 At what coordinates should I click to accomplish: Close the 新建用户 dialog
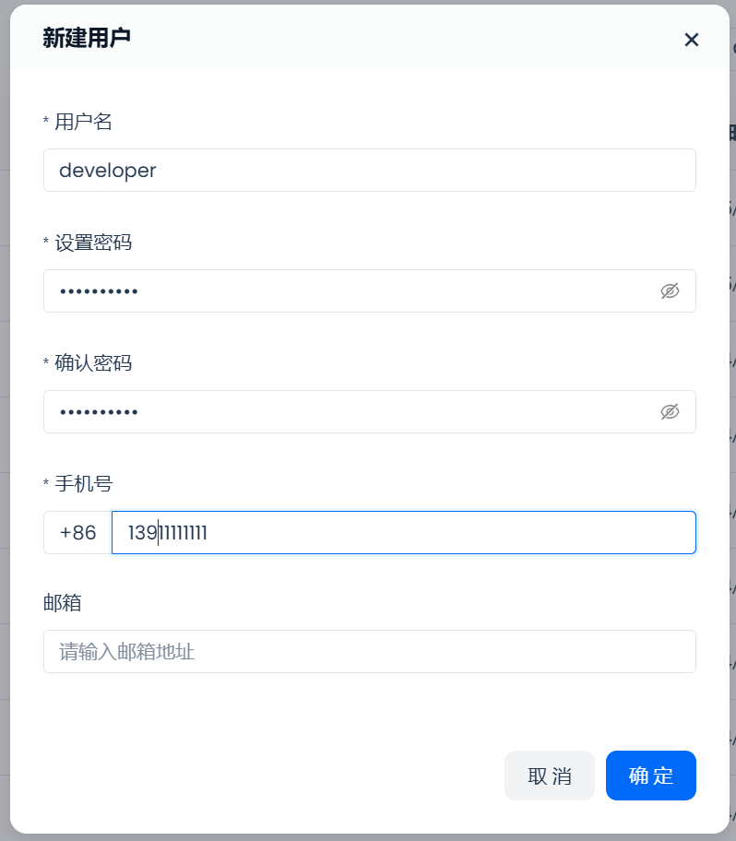pyautogui.click(x=692, y=40)
